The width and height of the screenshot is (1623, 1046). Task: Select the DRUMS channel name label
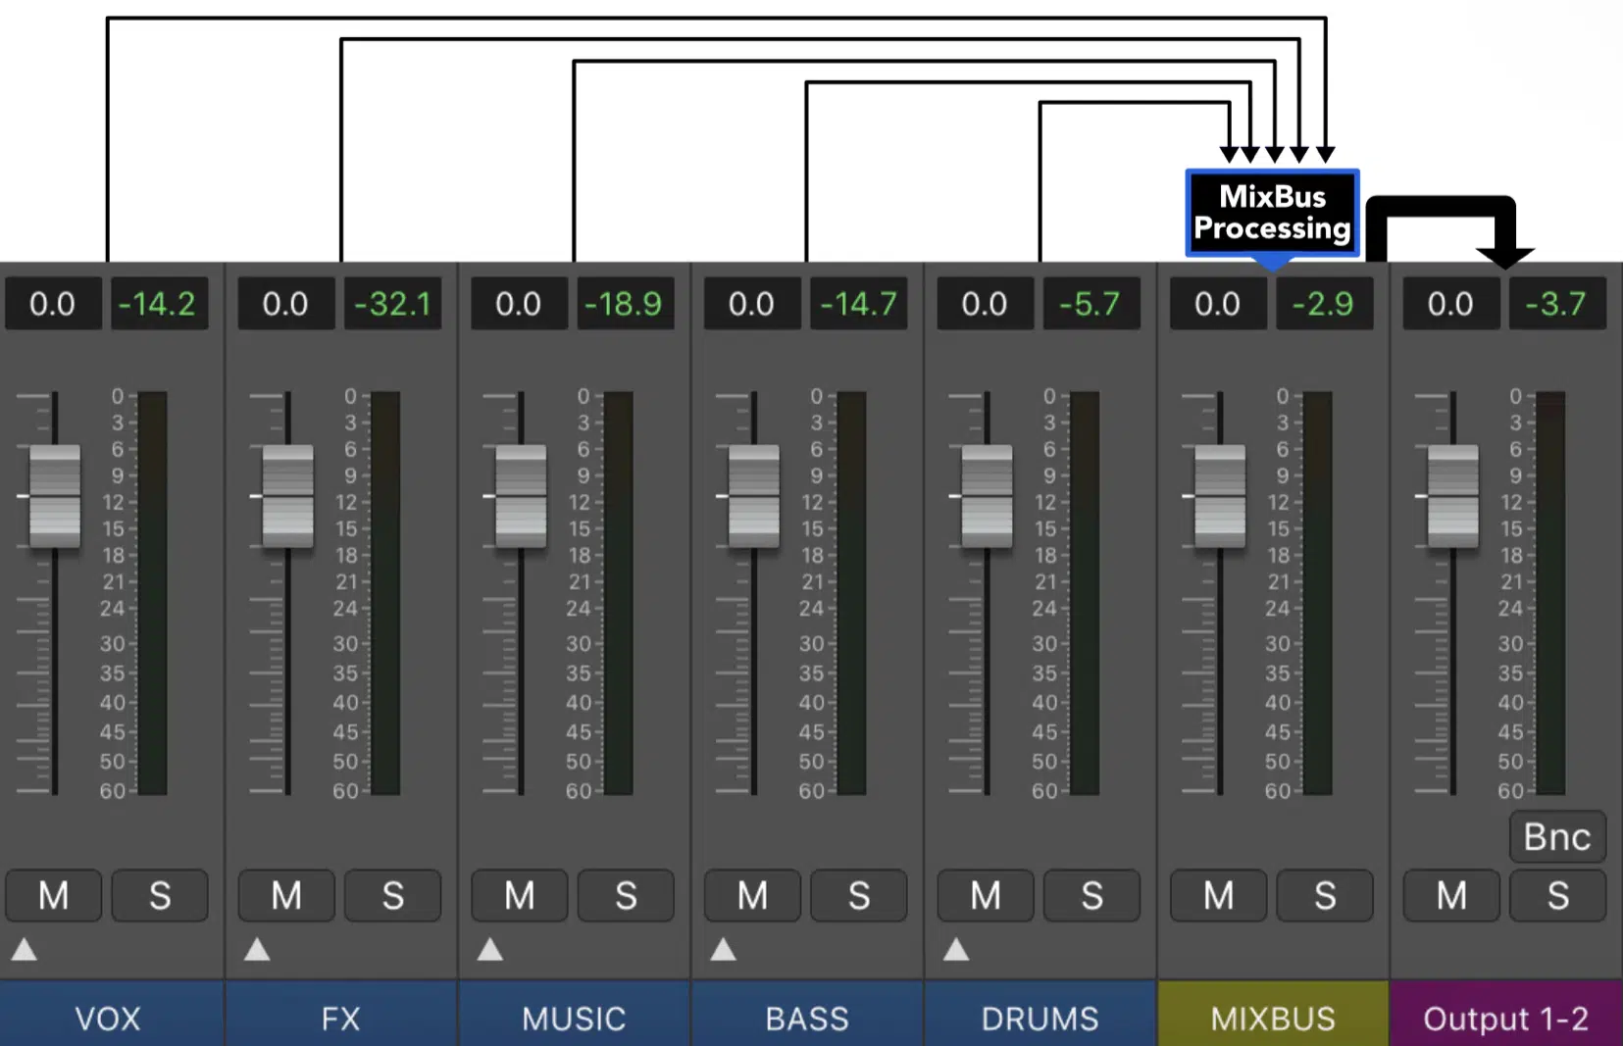[1040, 1014]
